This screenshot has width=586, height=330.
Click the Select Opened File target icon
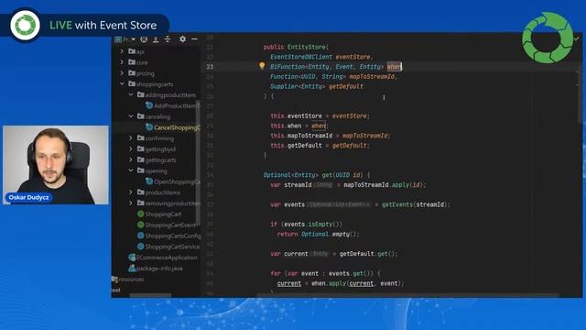tap(144, 39)
